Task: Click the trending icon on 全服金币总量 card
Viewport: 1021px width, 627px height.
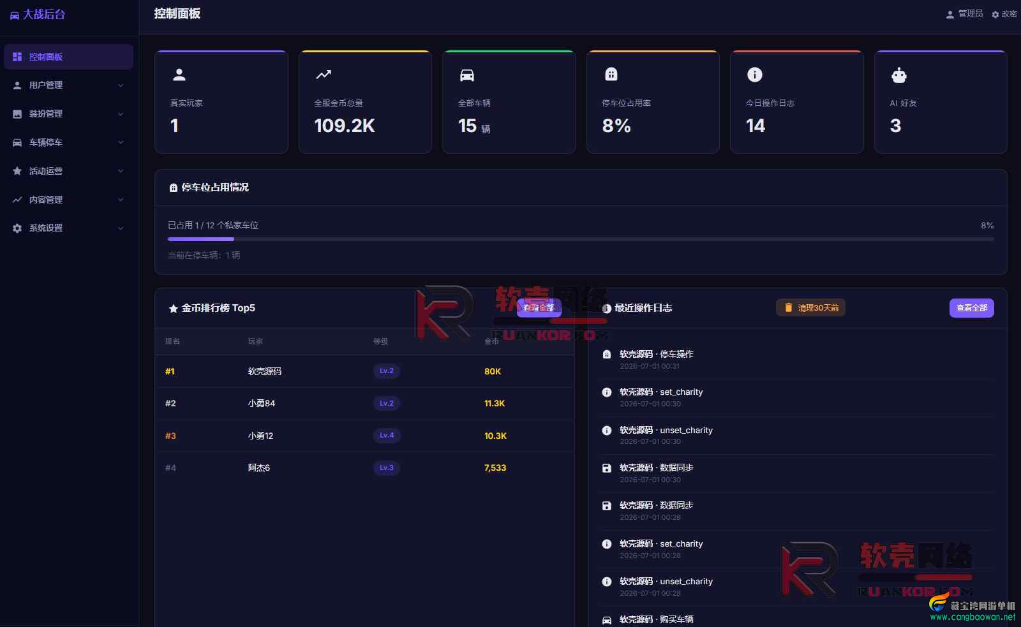Action: 324,75
